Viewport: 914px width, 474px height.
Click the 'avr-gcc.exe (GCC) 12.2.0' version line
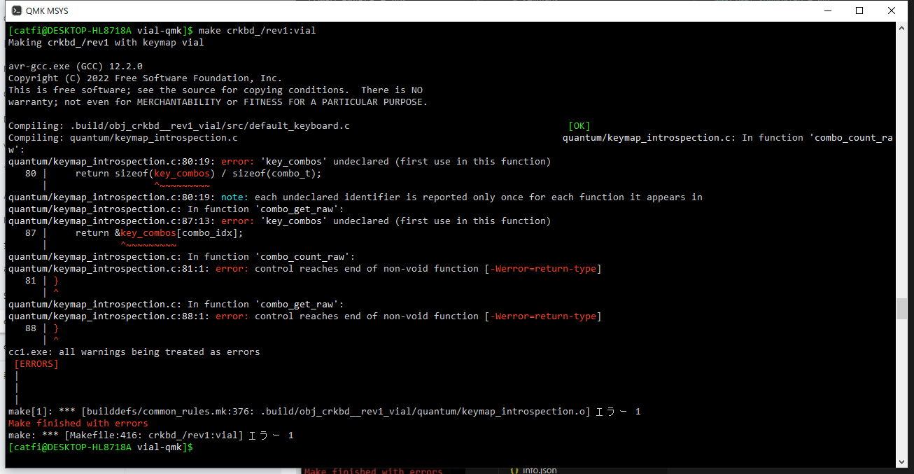[x=76, y=67]
